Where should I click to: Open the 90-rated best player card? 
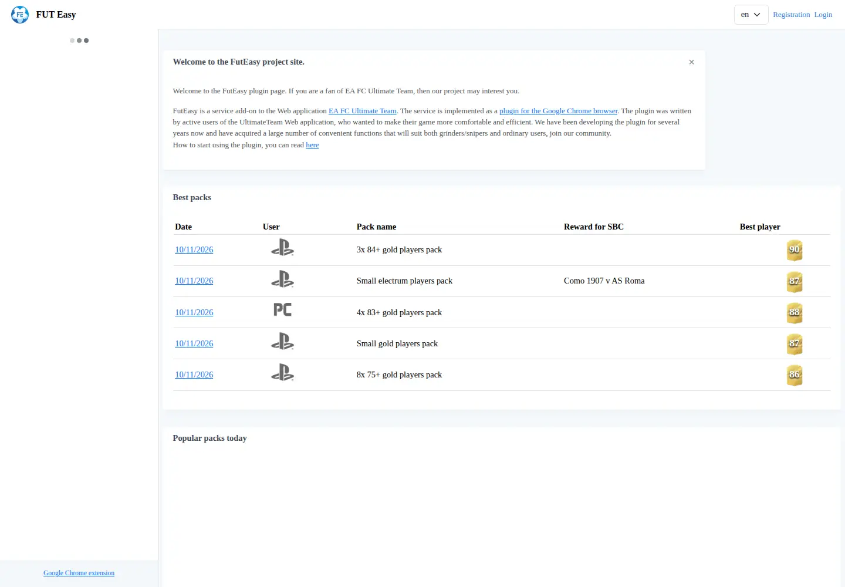[795, 250]
